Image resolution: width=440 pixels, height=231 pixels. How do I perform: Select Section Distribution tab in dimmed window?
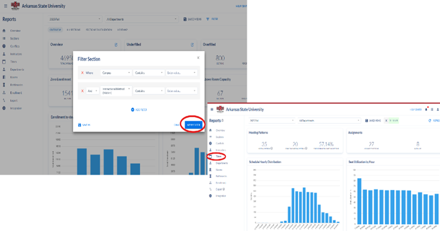point(99,30)
